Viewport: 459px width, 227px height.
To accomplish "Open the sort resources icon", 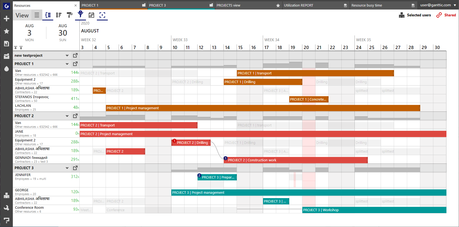I will (59, 15).
